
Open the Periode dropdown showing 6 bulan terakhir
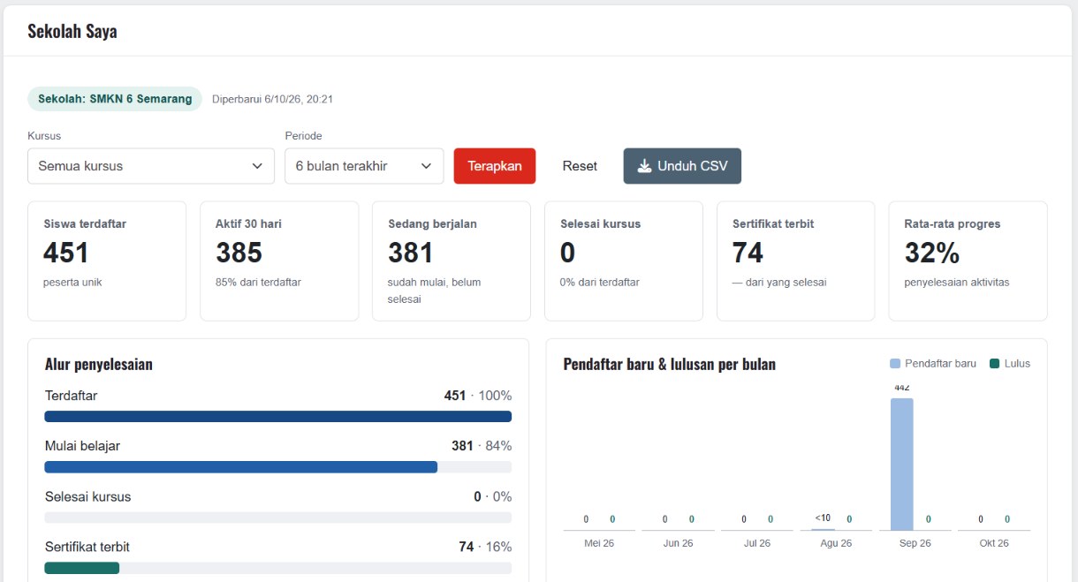364,166
